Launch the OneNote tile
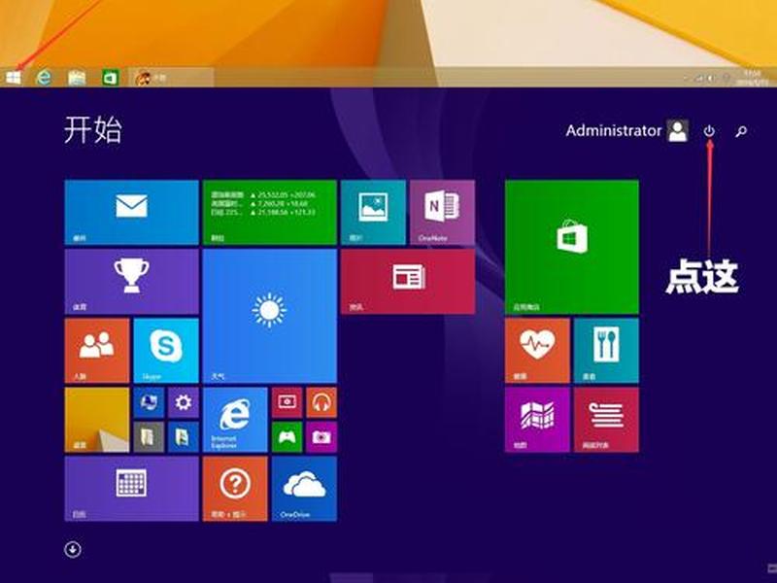 click(x=442, y=212)
